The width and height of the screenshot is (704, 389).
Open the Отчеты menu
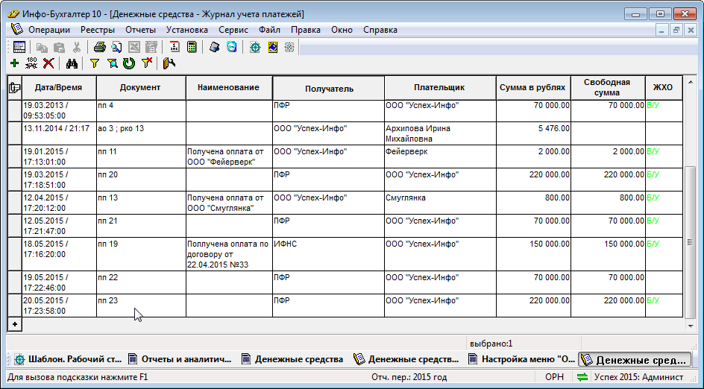(140, 30)
